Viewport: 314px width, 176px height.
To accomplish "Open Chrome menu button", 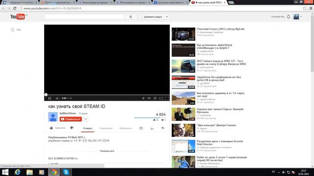I will click(311, 8).
